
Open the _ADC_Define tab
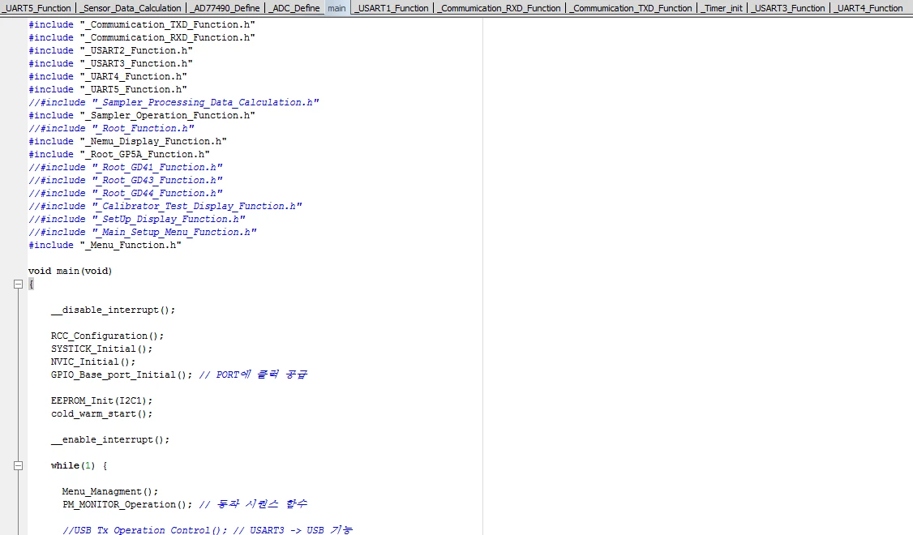pyautogui.click(x=294, y=8)
